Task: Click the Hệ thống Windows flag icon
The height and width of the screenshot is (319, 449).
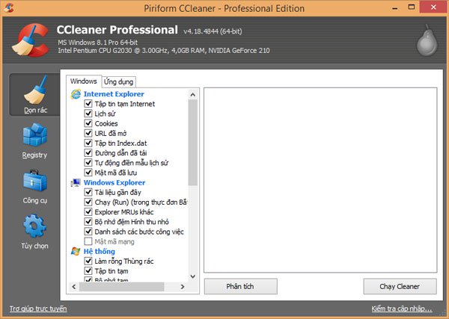Action: (x=76, y=251)
